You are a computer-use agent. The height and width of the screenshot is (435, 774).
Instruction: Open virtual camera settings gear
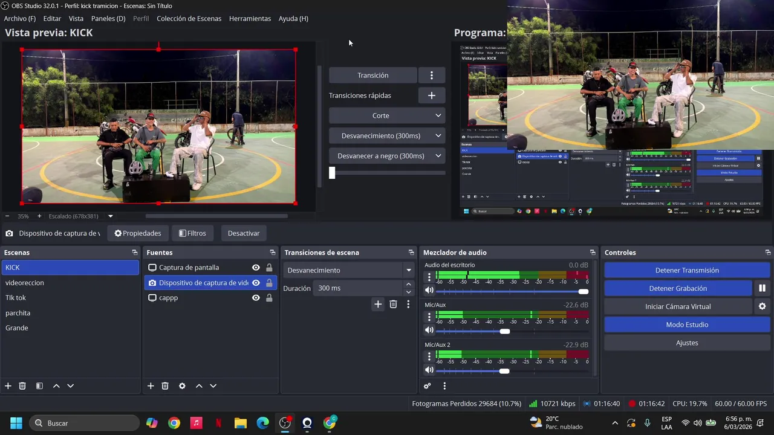(x=763, y=306)
